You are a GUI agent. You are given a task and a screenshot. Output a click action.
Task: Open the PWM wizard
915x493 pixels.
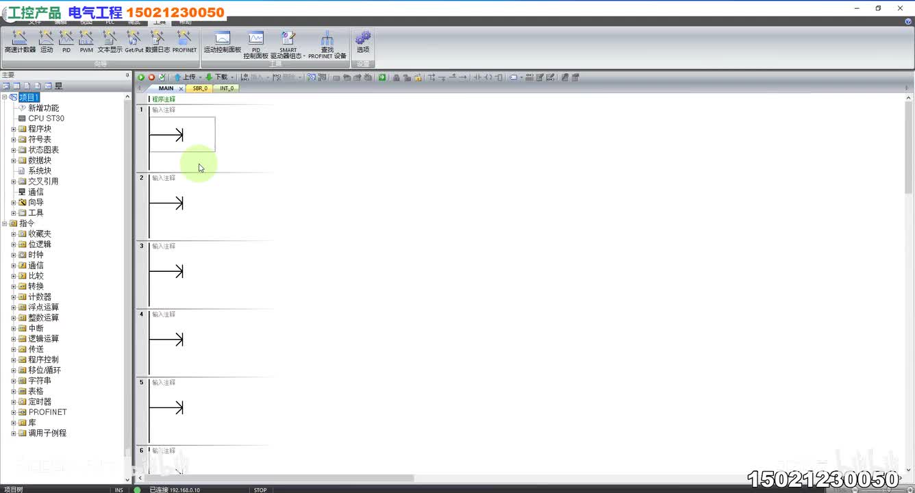pyautogui.click(x=86, y=42)
